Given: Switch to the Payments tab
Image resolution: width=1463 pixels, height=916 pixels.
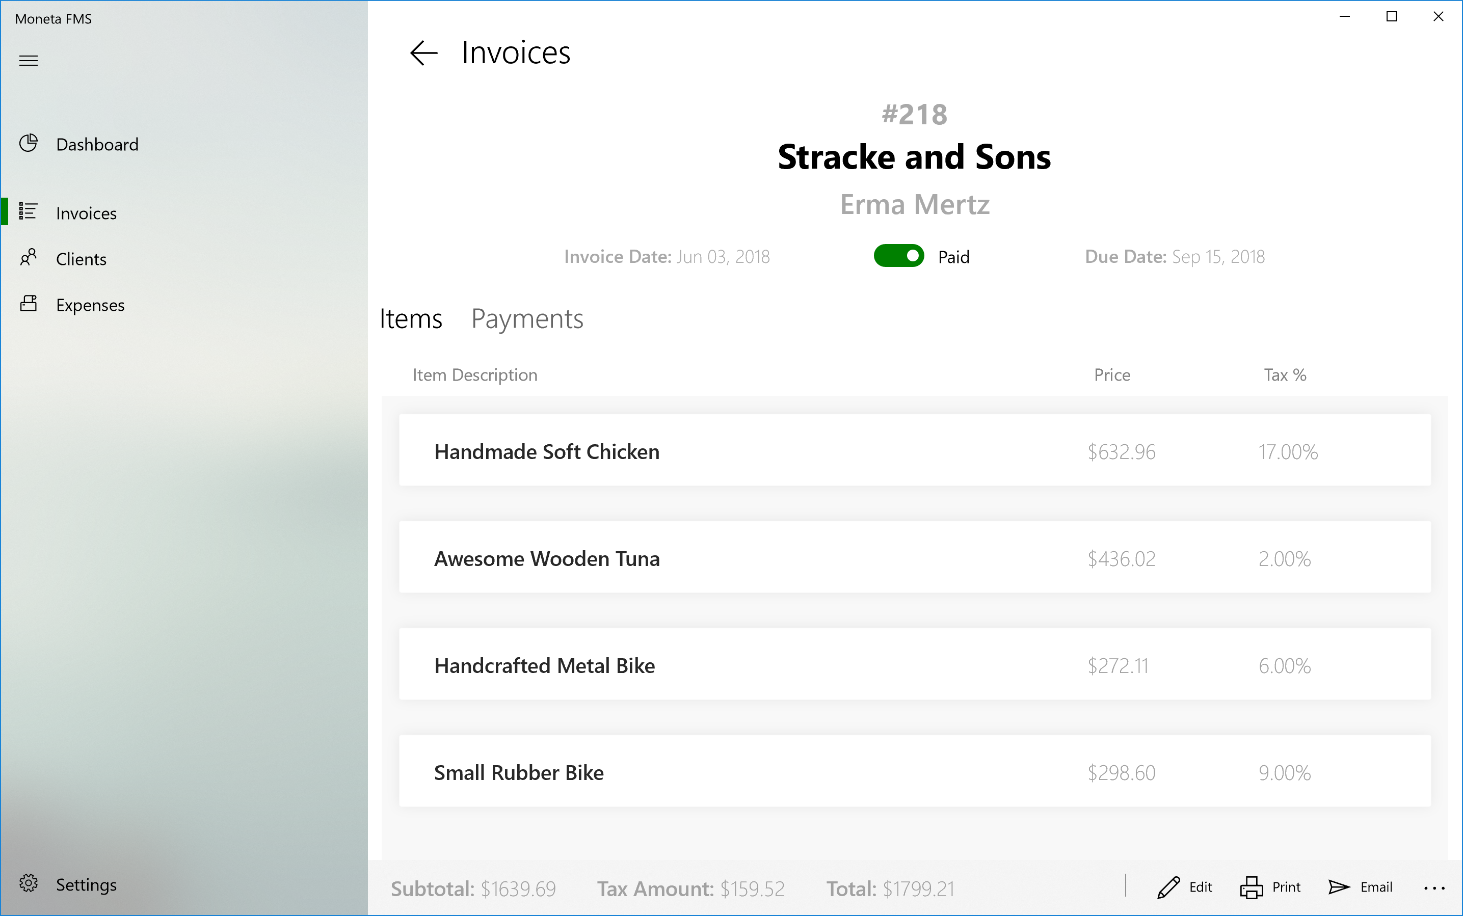Looking at the screenshot, I should [527, 319].
